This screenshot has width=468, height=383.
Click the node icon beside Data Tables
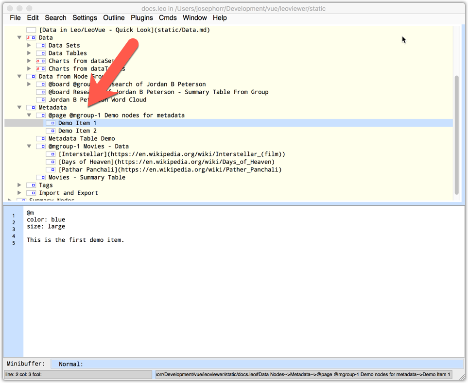[41, 53]
